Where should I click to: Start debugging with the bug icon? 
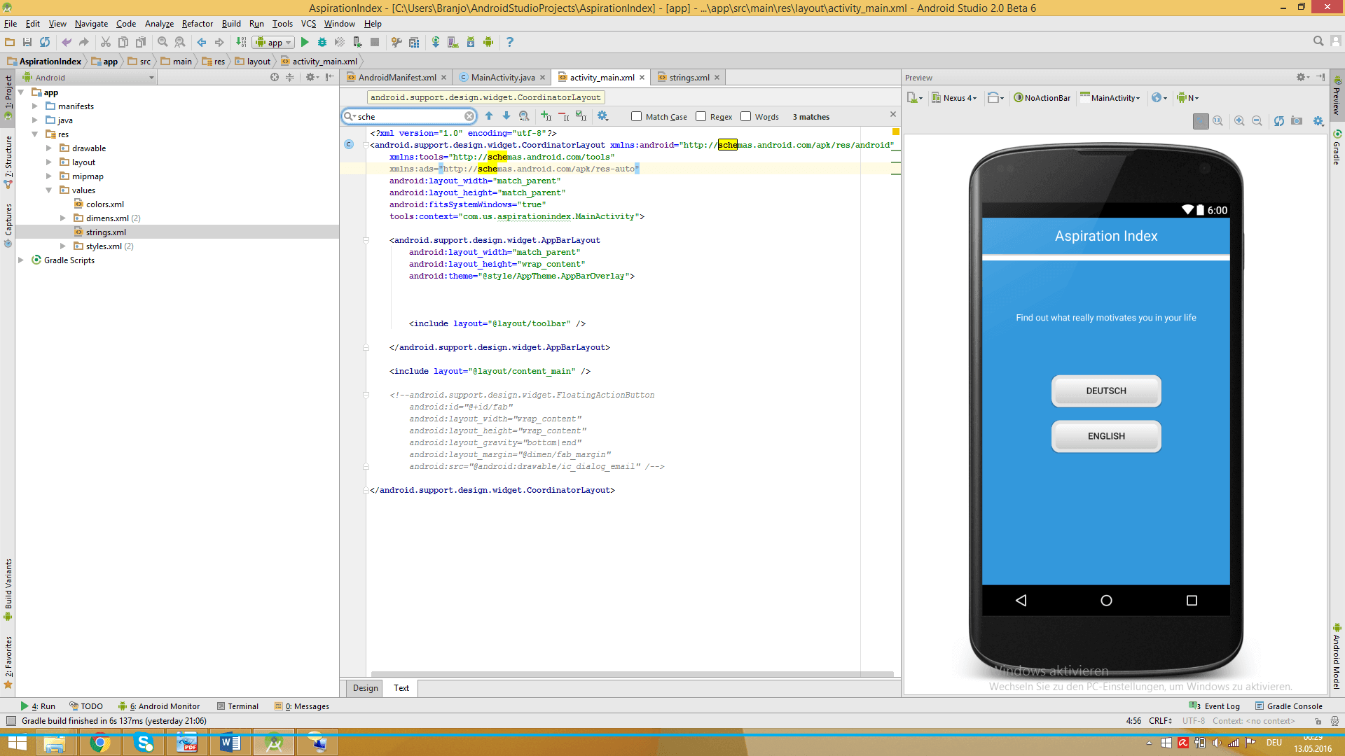tap(322, 42)
